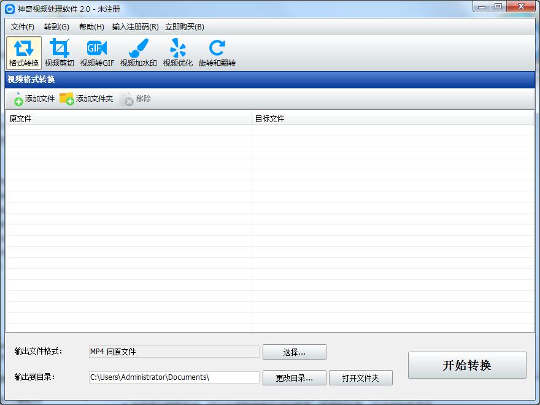Open the 文件(F) menu

tap(21, 27)
